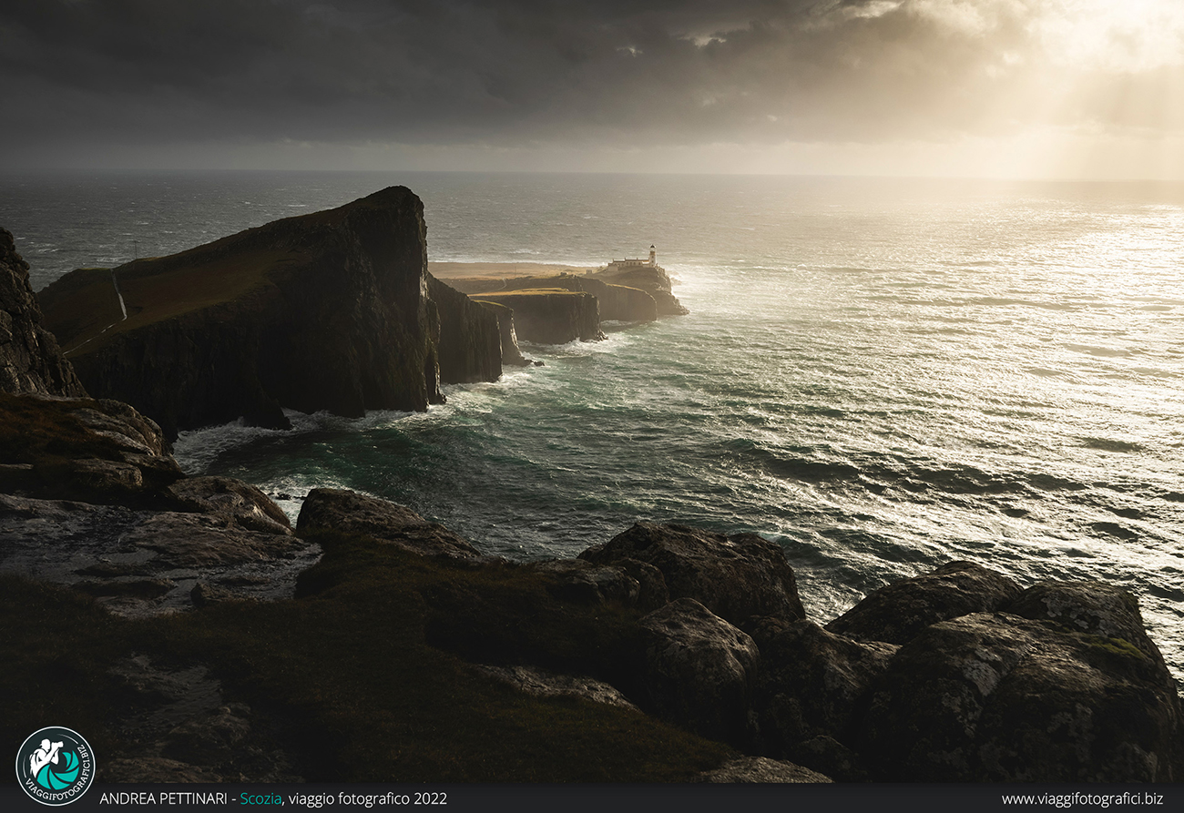
Task: Click the circular Viaggi Fotografici logo
Action: point(56,766)
